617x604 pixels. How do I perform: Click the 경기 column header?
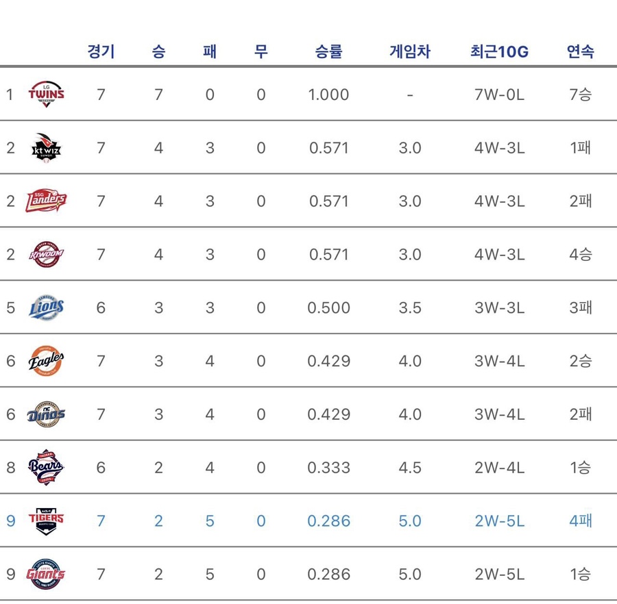coord(101,51)
